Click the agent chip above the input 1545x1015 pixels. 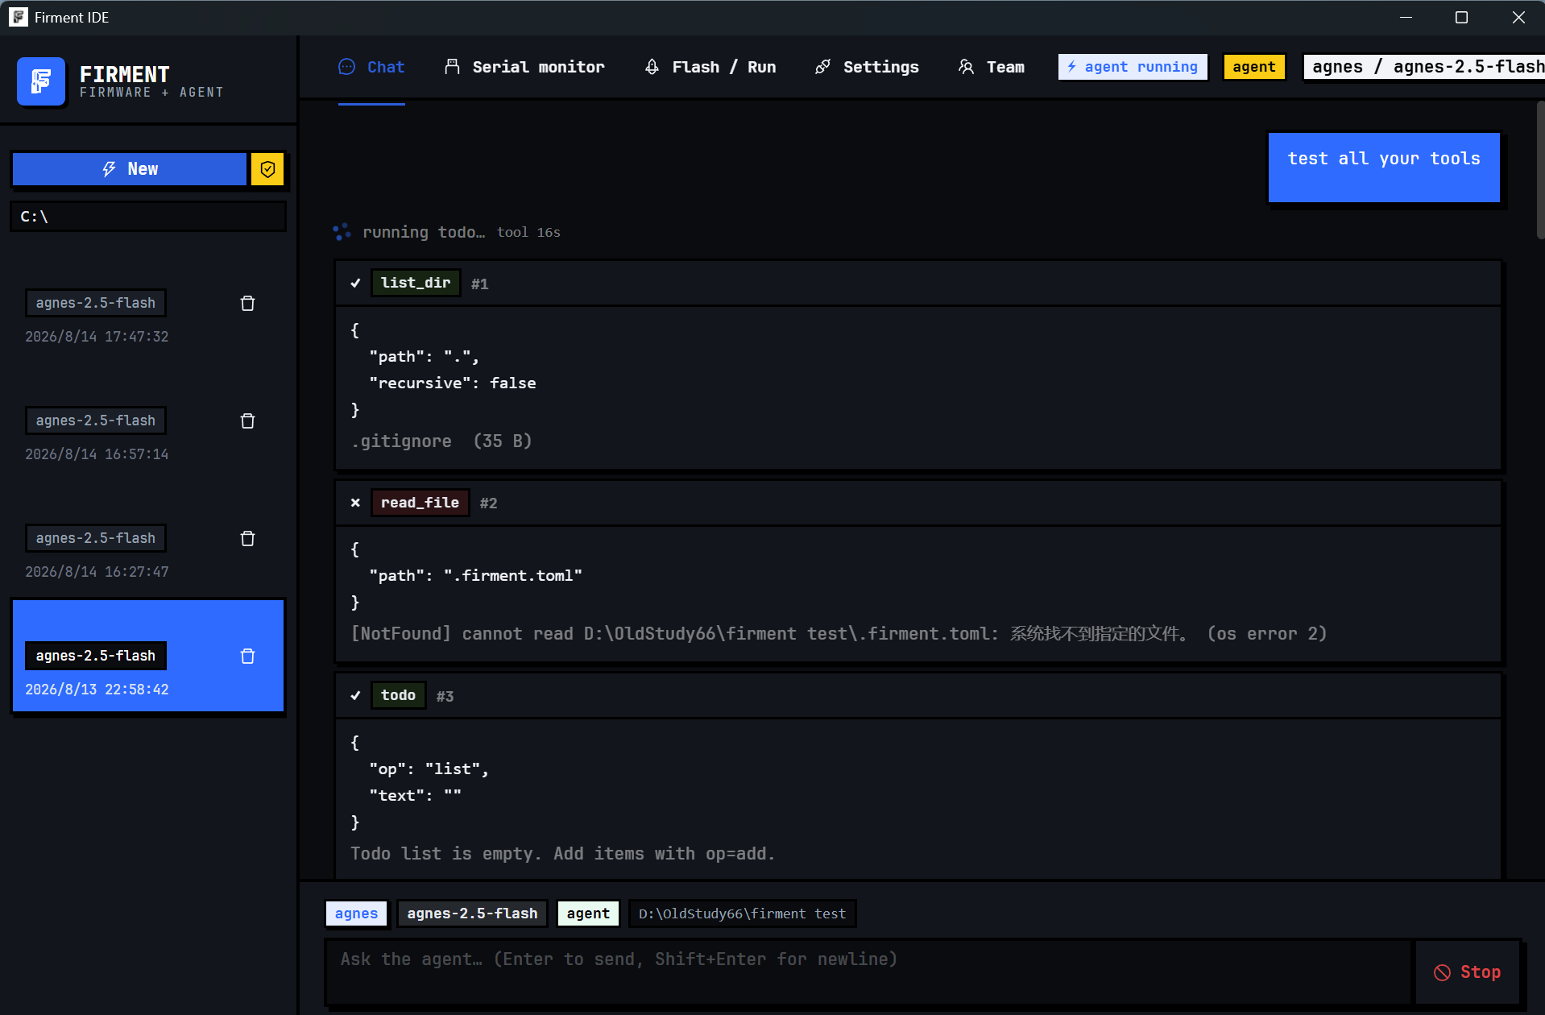coord(588,913)
